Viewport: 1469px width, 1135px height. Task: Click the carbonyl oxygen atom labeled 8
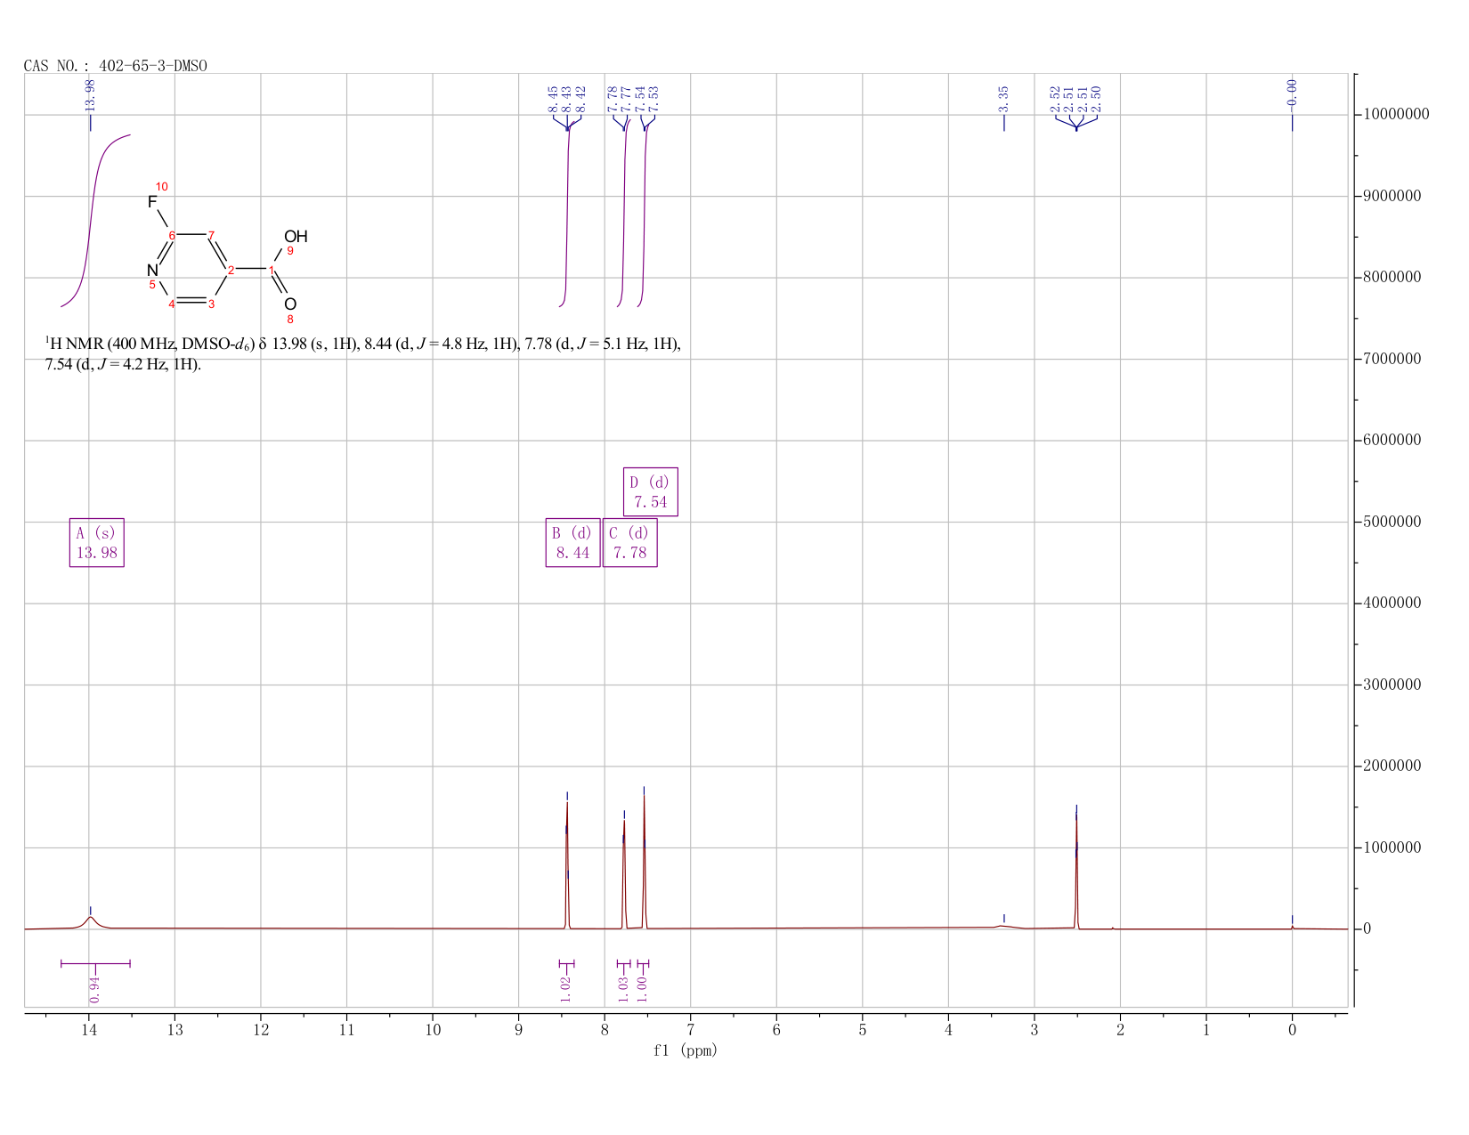tap(289, 304)
